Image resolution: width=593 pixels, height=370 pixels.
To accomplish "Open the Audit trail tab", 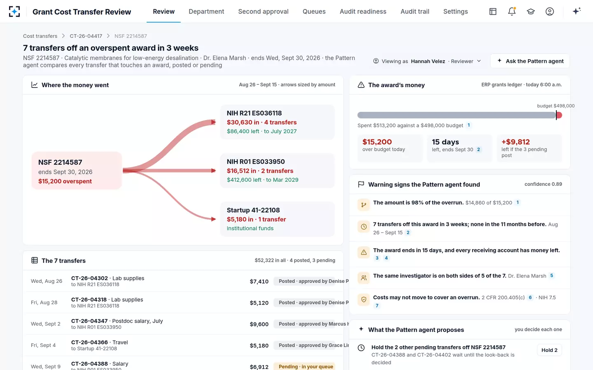I will tap(415, 12).
